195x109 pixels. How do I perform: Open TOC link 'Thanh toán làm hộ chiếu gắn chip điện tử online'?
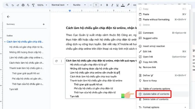(96, 80)
